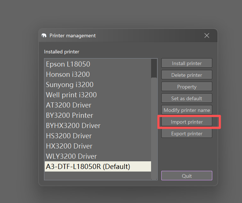
Task: Select HS3200 Driver in the list
Action: [98, 136]
